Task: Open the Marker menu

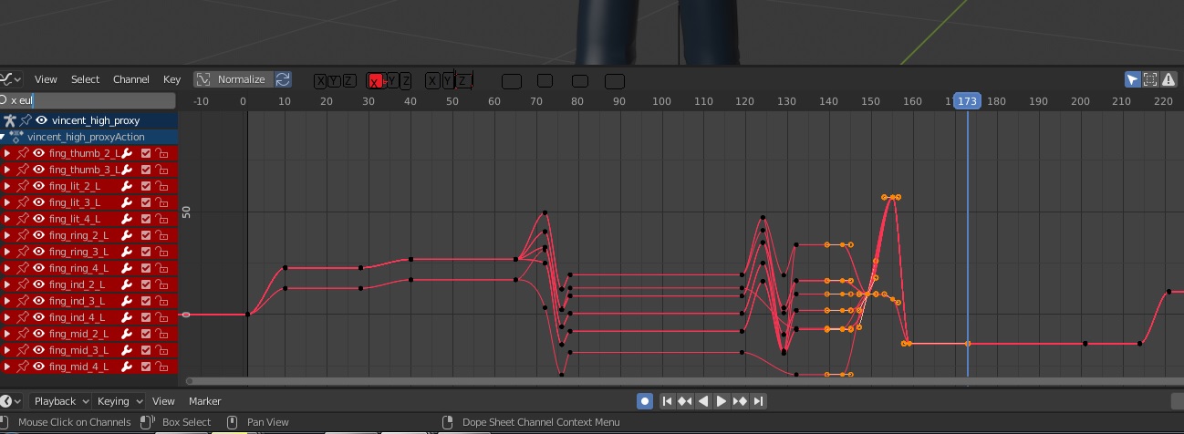Action: [205, 401]
